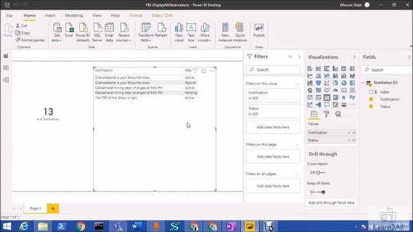
Task: Choose the Line chart visualization
Action: (310, 76)
